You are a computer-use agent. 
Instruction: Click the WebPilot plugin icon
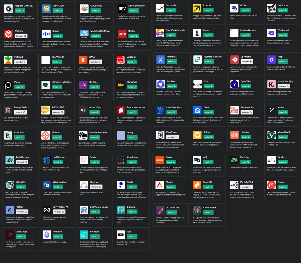(161, 84)
